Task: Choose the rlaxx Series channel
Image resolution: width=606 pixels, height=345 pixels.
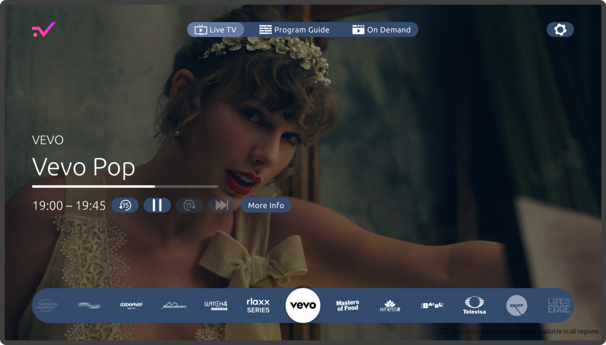Action: (258, 305)
